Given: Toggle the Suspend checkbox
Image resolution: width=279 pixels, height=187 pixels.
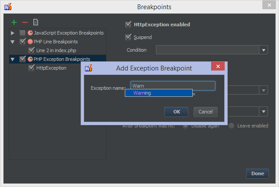Looking at the screenshot, I should [128, 37].
